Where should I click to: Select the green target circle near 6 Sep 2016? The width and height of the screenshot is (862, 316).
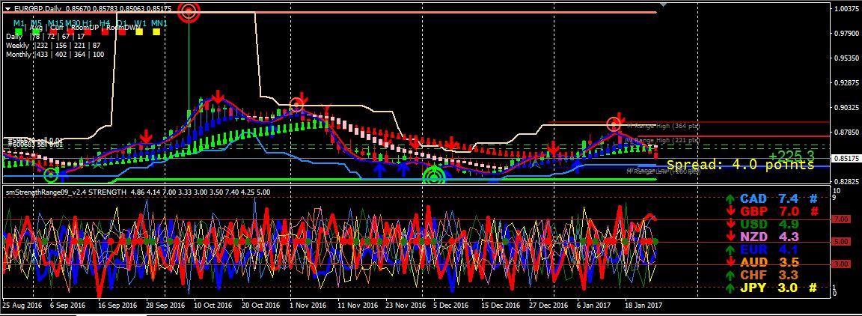pos(51,176)
